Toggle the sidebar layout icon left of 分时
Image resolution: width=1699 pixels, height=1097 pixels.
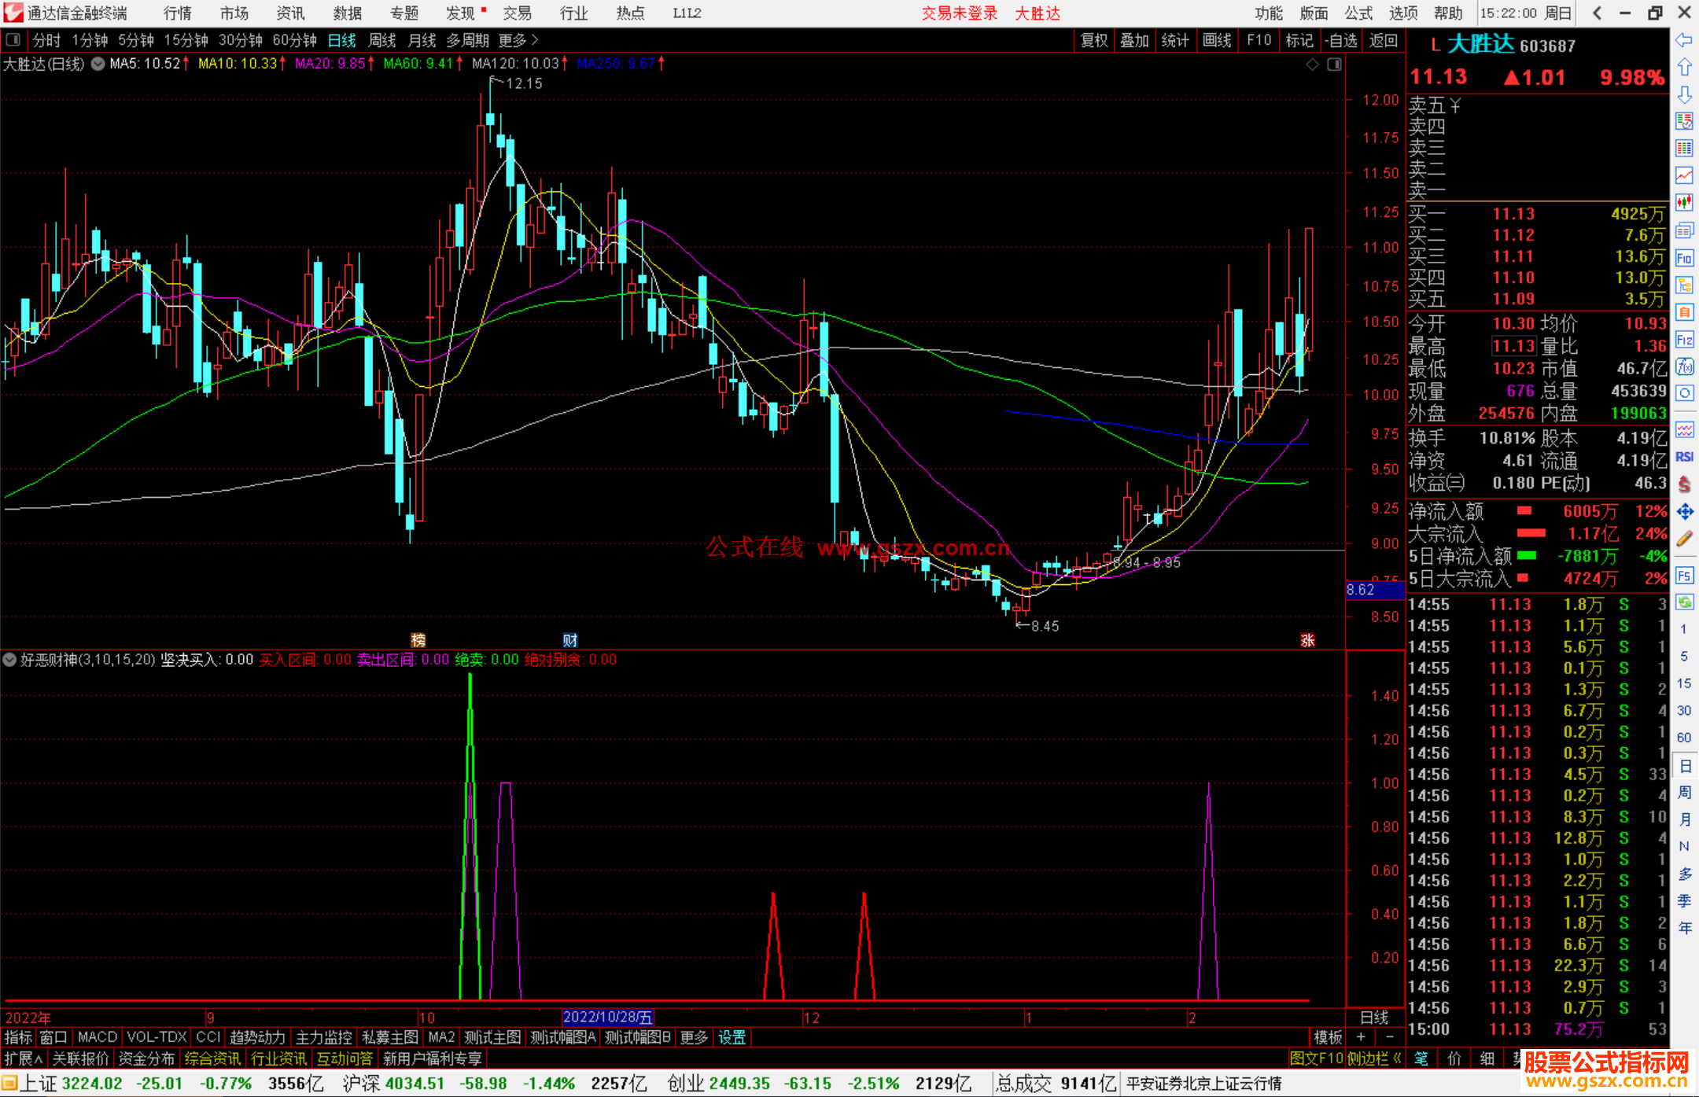[13, 39]
